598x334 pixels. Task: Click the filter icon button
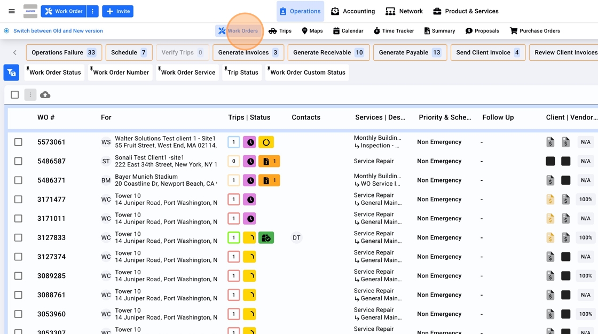coord(11,73)
